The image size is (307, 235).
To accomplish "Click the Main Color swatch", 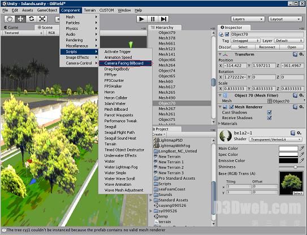I will coord(288,149).
